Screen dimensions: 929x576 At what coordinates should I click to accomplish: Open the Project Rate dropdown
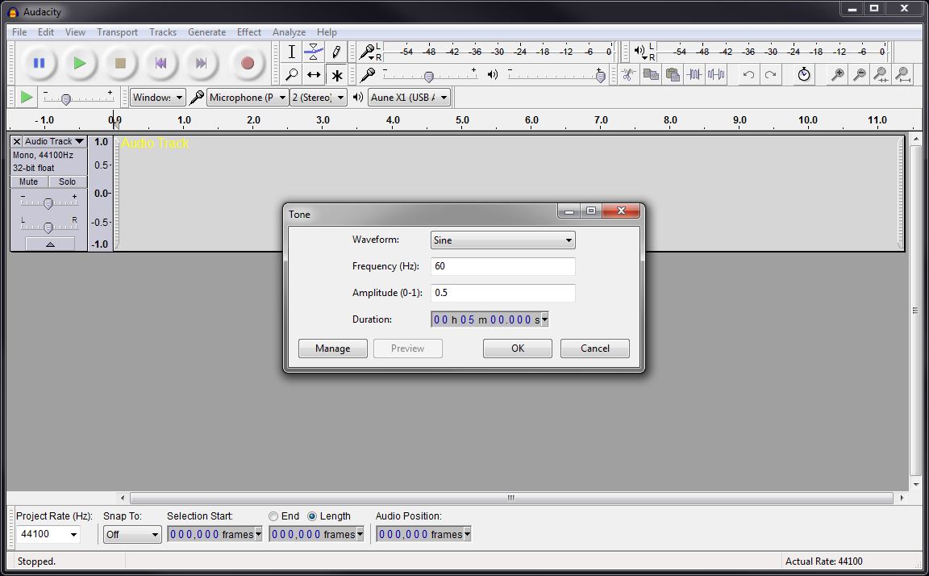click(48, 534)
